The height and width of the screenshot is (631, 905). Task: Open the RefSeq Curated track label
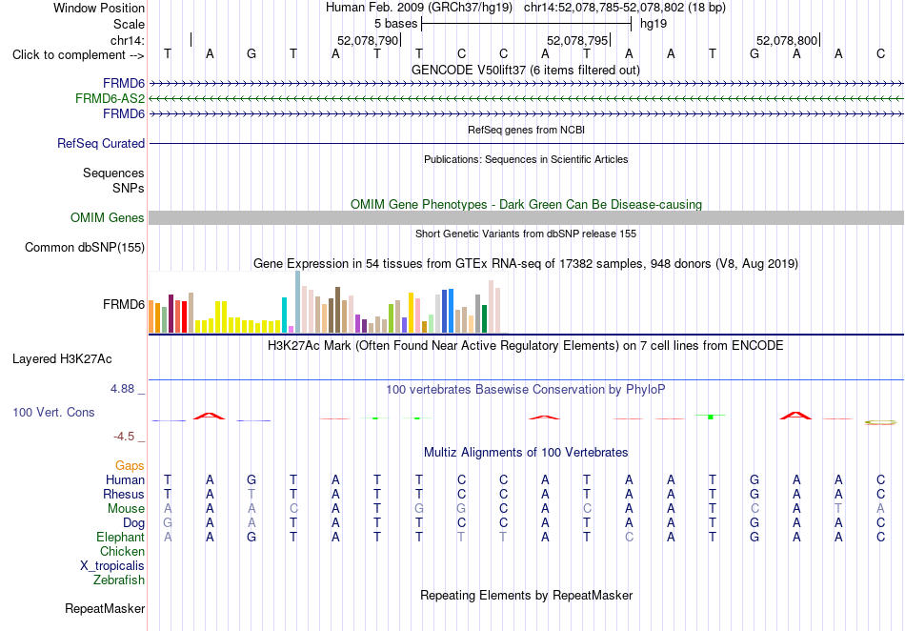(x=101, y=143)
